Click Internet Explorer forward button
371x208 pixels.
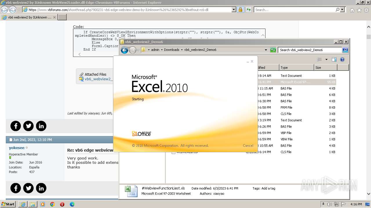pos(12,10)
